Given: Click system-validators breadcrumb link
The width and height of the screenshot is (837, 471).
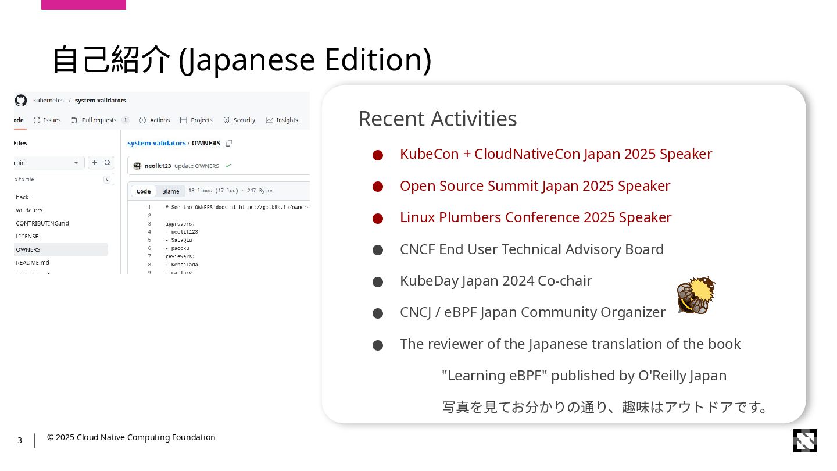Looking at the screenshot, I should (157, 143).
